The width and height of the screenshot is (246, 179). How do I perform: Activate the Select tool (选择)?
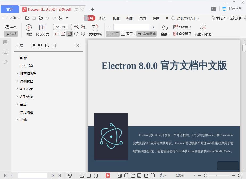pos(11,34)
